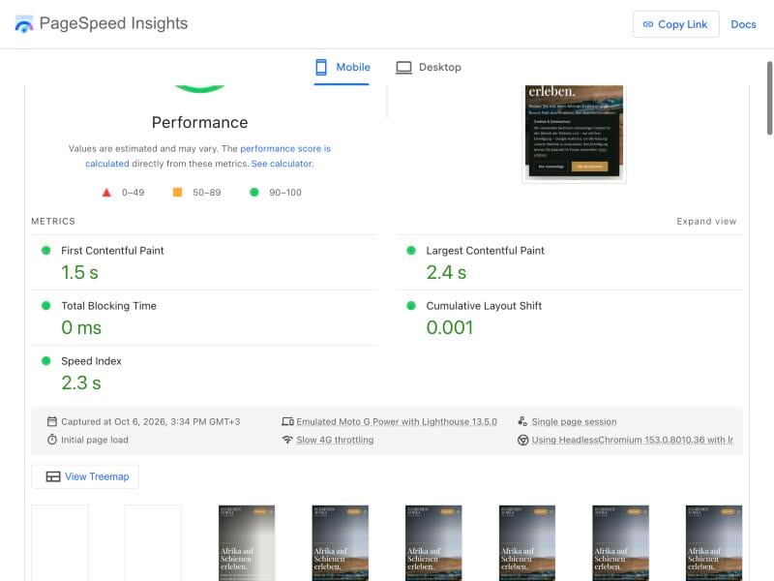The height and width of the screenshot is (581, 774).
Task: Click the Total Blocking Time value 0 ms
Action: pyautogui.click(x=81, y=327)
